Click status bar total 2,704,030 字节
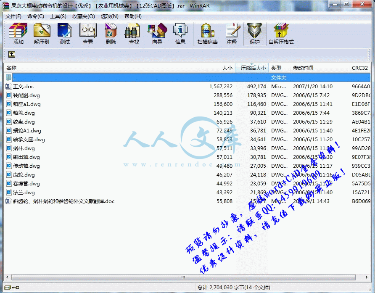The height and width of the screenshot is (293, 375). pyautogui.click(x=234, y=287)
